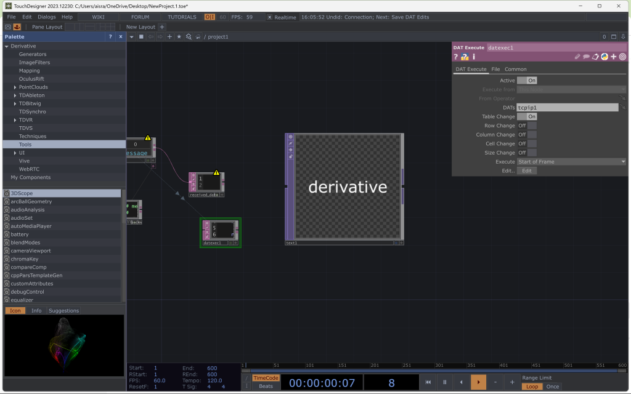Turn on Row Change toggle

pyautogui.click(x=527, y=126)
